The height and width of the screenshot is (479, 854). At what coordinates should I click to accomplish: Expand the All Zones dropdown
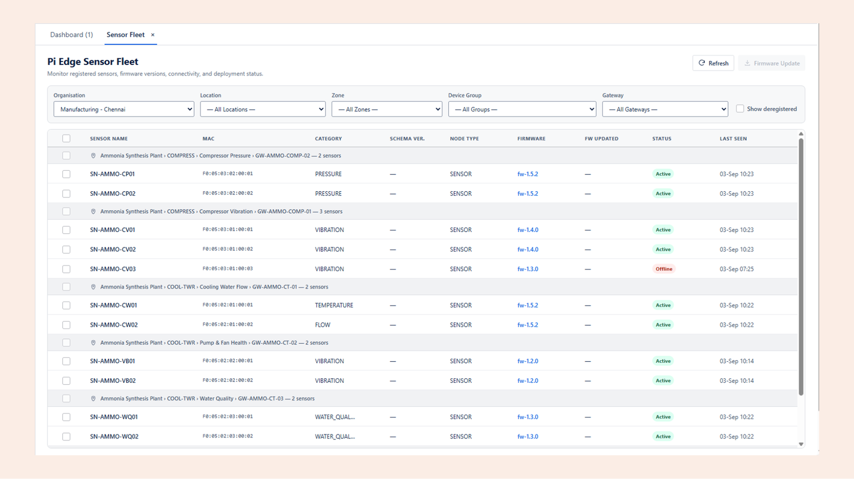tap(387, 109)
